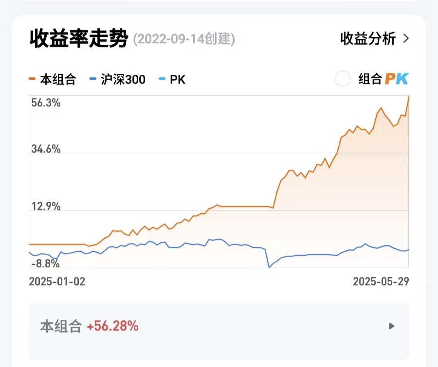Click the 2025-05-29 end date label
Image resolution: width=438 pixels, height=367 pixels.
tap(381, 281)
